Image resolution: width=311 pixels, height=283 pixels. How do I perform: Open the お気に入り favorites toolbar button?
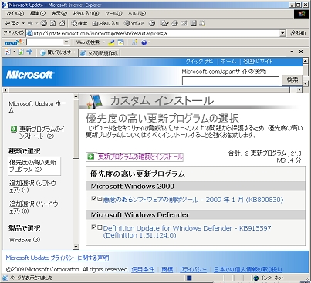(106, 23)
